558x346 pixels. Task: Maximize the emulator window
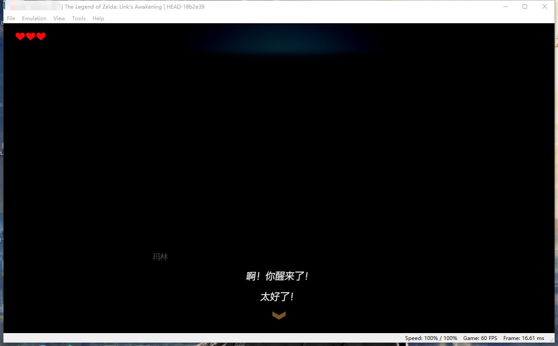pyautogui.click(x=524, y=6)
